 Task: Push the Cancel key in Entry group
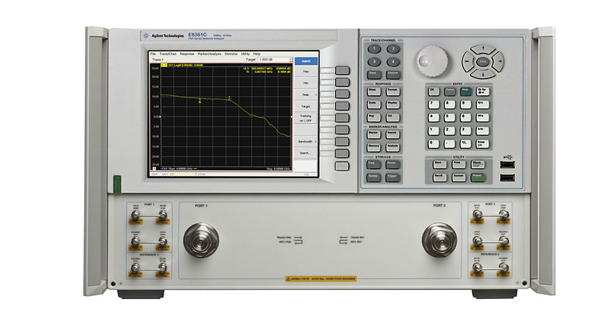(x=450, y=92)
